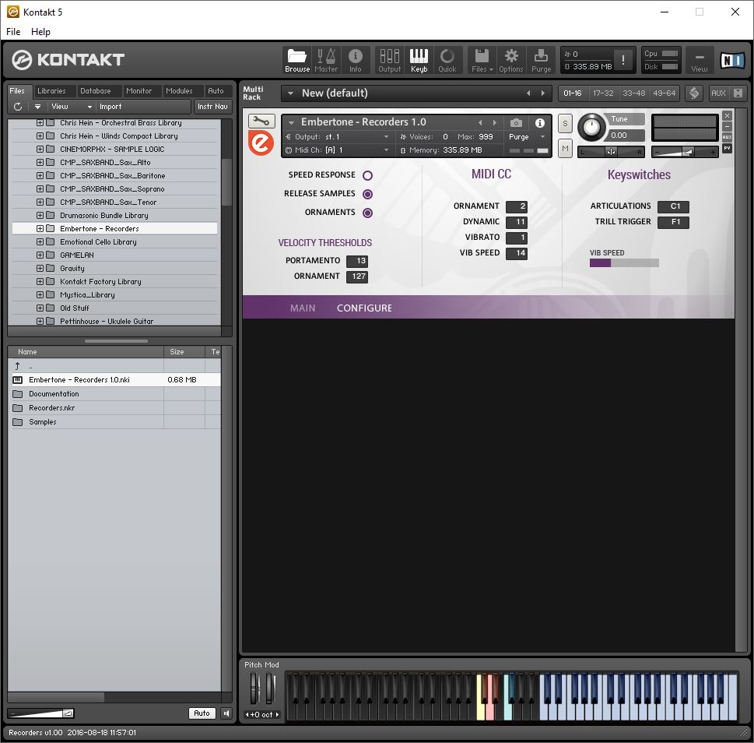Mute the instrument with M button

point(565,149)
